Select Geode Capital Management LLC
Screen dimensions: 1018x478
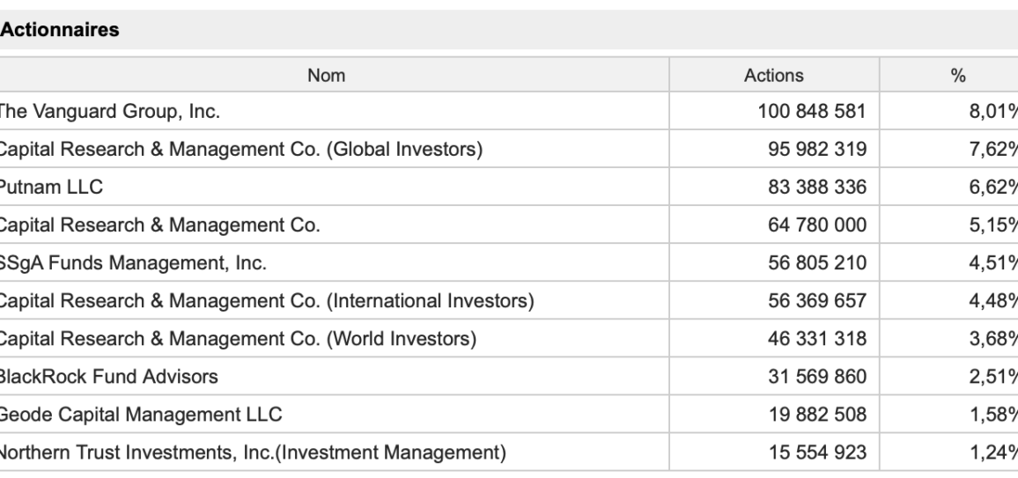pos(140,415)
